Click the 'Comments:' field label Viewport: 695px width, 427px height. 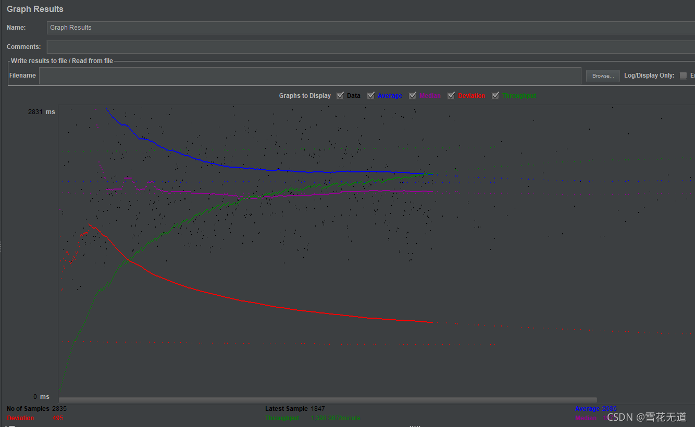pos(24,47)
